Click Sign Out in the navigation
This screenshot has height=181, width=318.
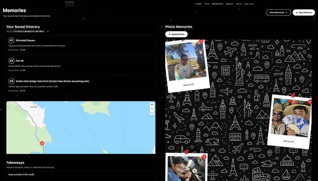(249, 4)
